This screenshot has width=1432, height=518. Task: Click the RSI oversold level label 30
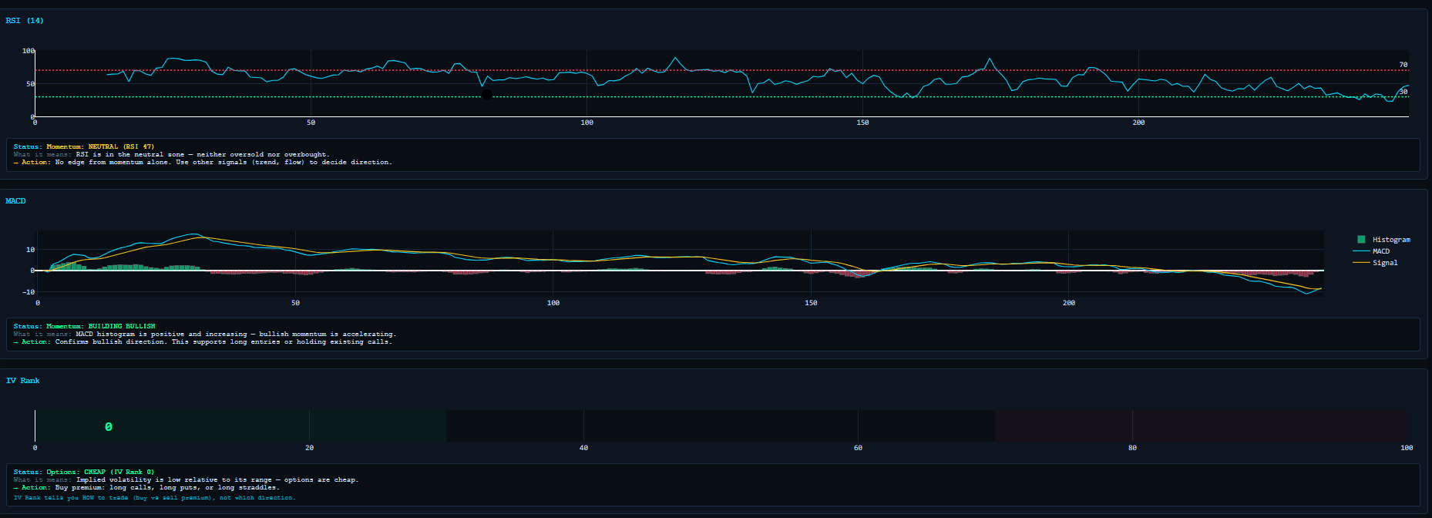(1403, 92)
